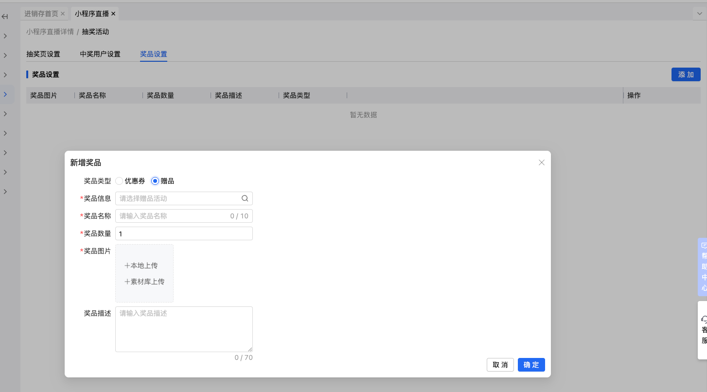Screen dimensions: 707x392
Task: Click the search icon in 奖品信息 field
Action: [245, 198]
